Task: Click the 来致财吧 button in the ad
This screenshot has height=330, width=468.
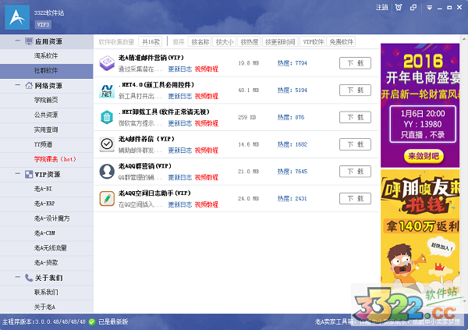Action: tap(424, 156)
